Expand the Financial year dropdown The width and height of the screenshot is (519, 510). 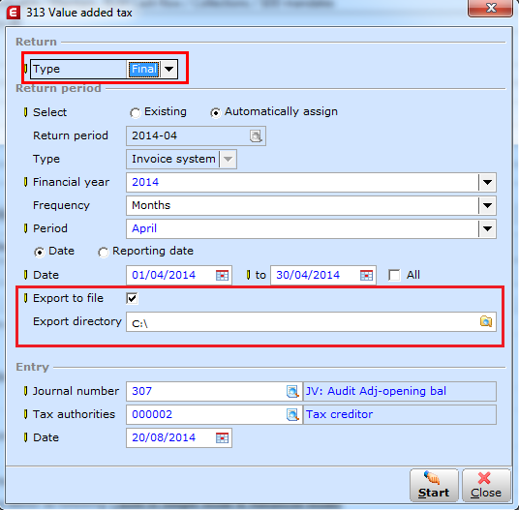pyautogui.click(x=487, y=182)
